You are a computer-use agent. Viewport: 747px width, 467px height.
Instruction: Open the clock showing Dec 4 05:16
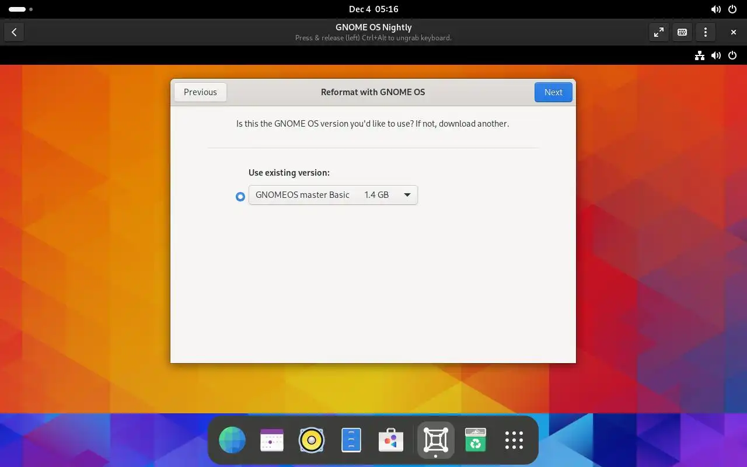click(373, 9)
